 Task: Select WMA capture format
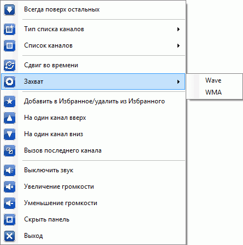click(215, 92)
